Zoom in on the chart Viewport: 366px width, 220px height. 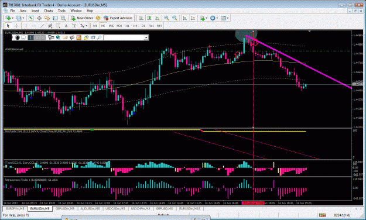tap(167, 18)
